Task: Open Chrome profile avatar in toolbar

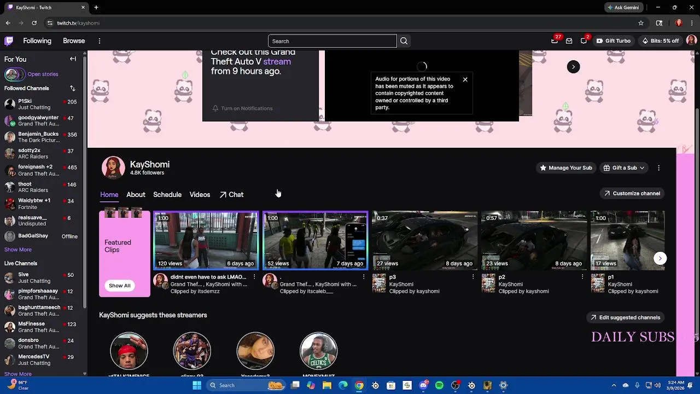Action: [679, 23]
